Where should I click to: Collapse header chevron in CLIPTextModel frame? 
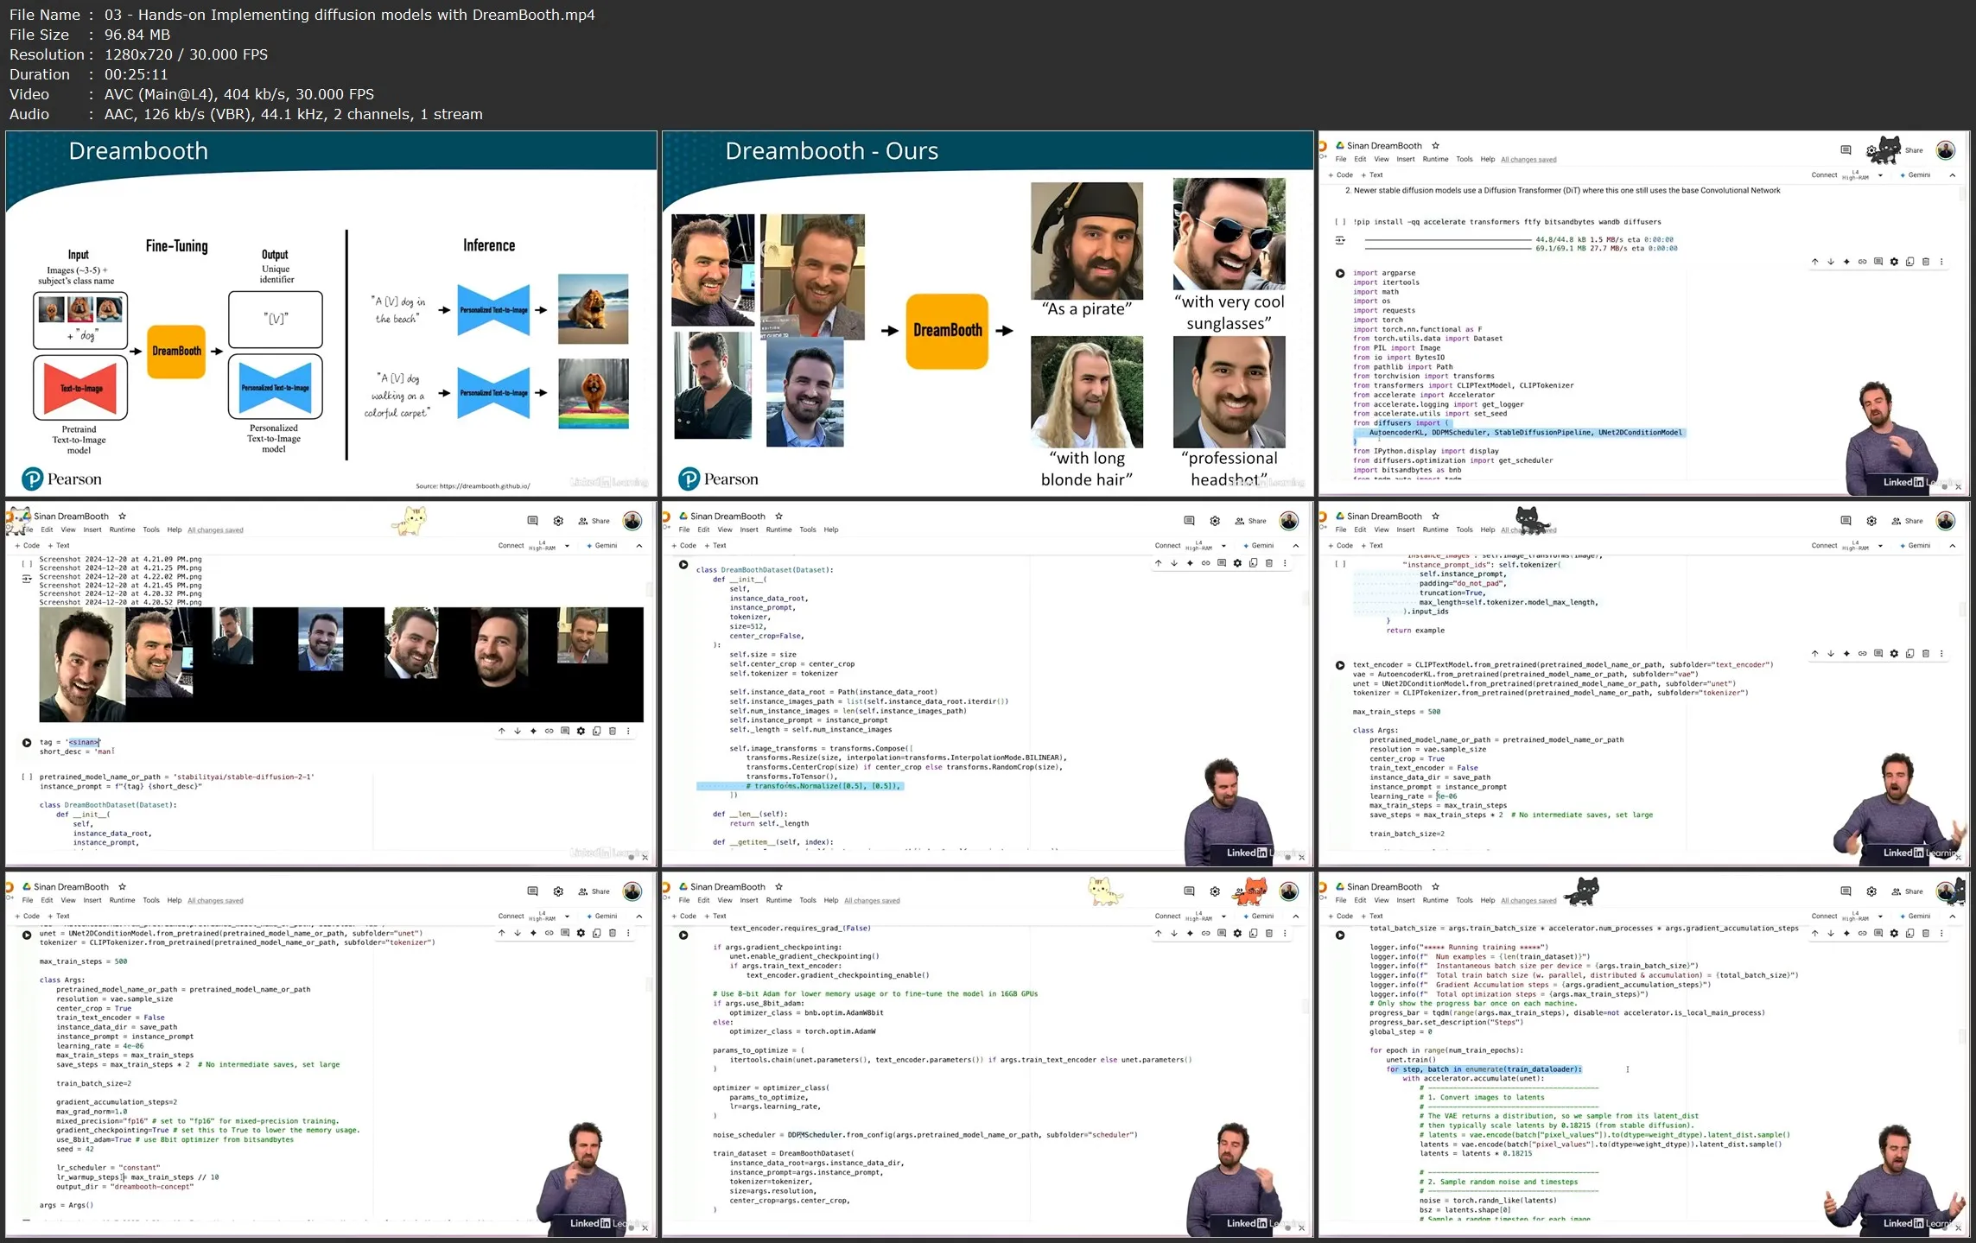(1953, 546)
